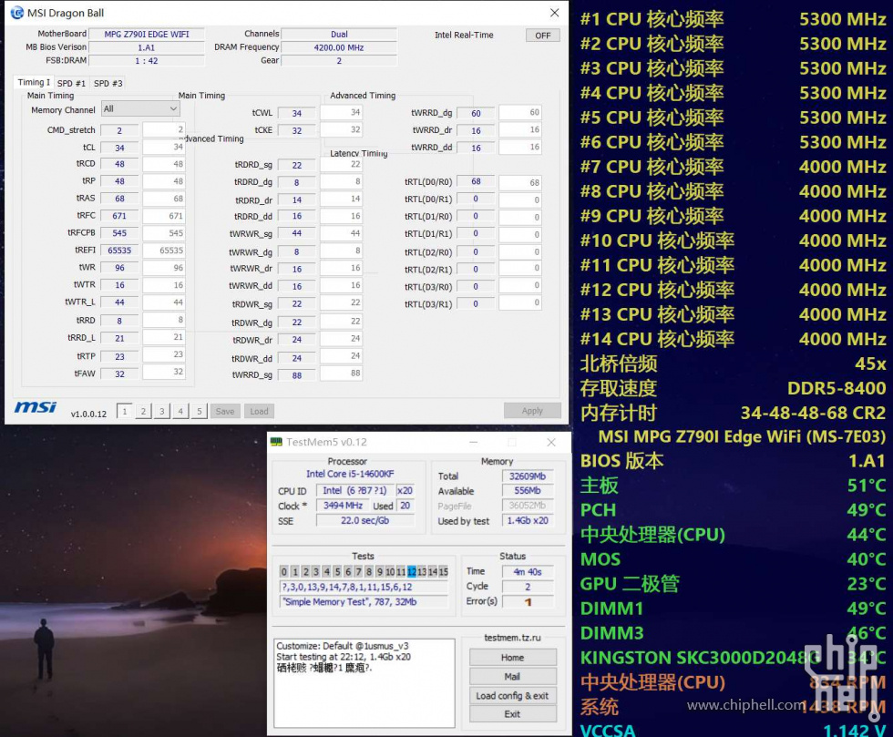
Task: Switch to the Timing I tab
Action: 34,83
